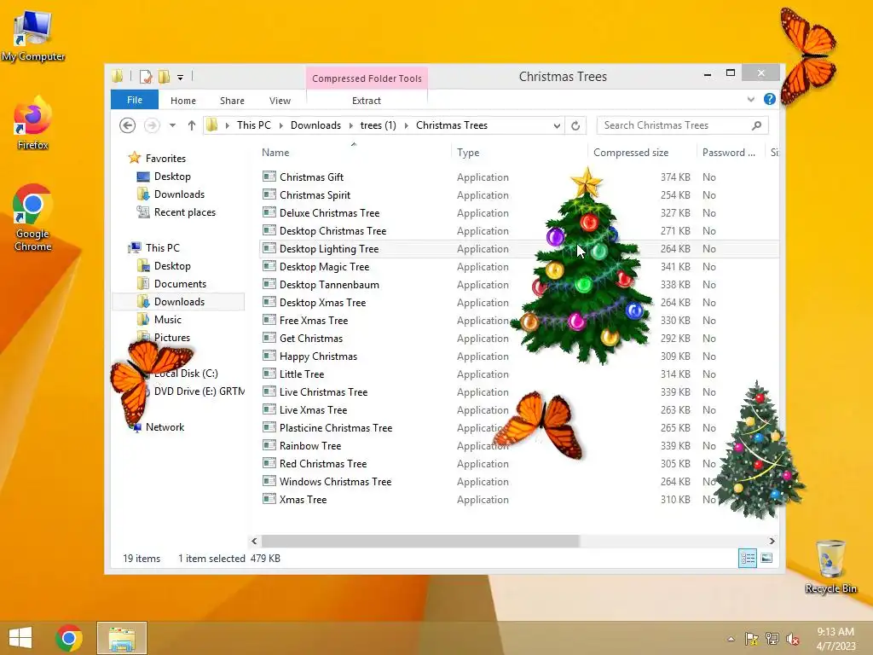The height and width of the screenshot is (655, 873).
Task: Sort by Password protected column
Action: (729, 153)
